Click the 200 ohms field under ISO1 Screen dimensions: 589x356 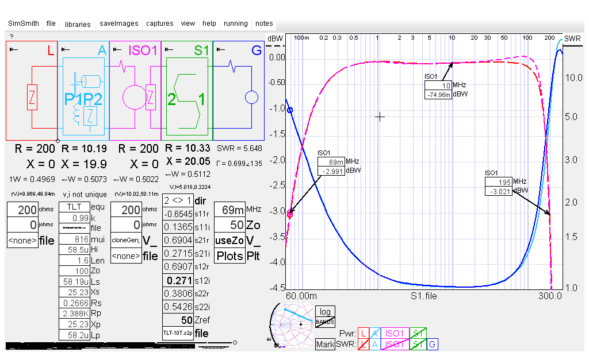click(126, 210)
